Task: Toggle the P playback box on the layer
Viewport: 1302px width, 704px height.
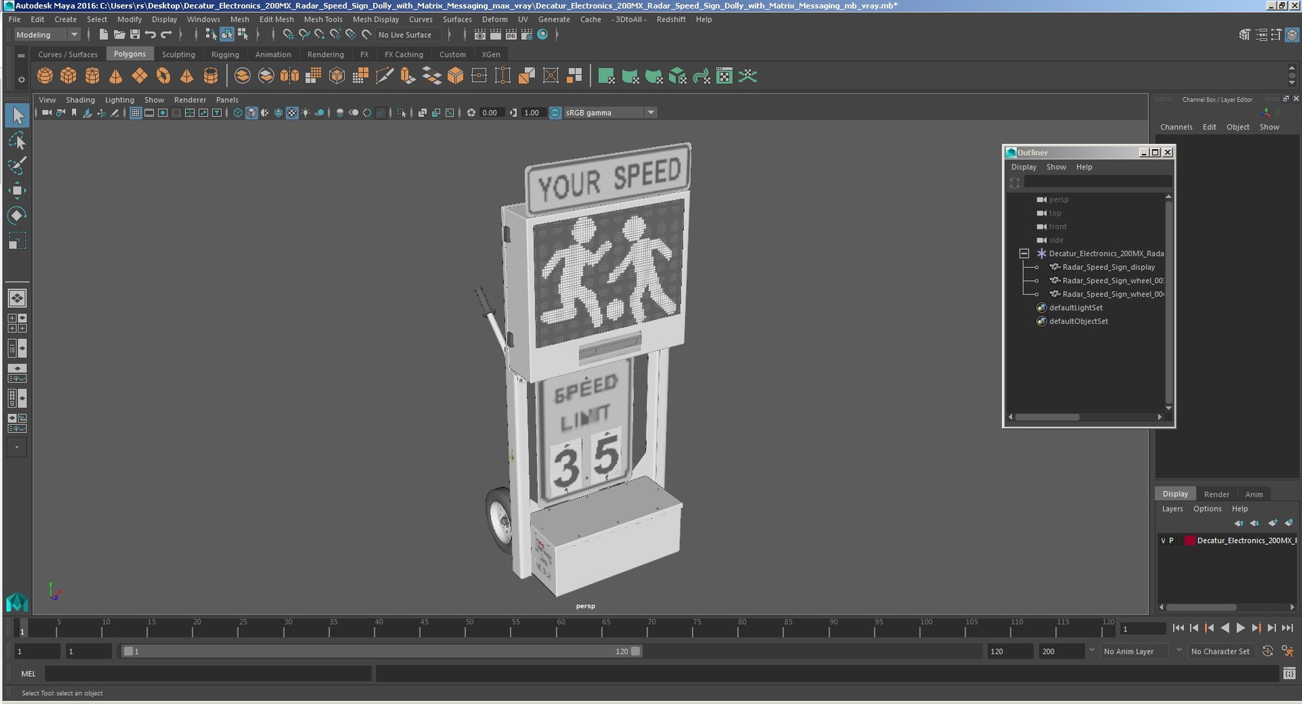Action: (x=1171, y=541)
